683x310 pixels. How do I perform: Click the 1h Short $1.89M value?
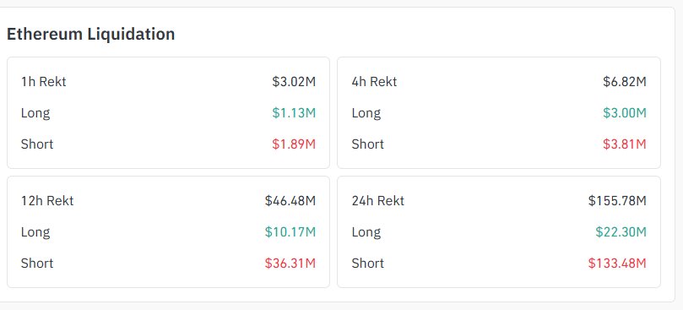coord(294,144)
